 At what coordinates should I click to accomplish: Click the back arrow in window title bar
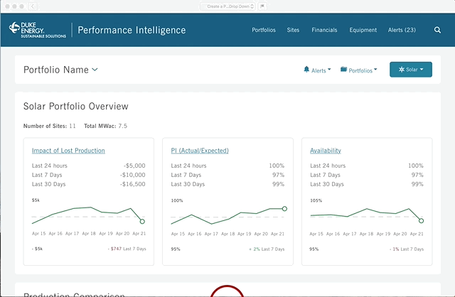pyautogui.click(x=33, y=6)
